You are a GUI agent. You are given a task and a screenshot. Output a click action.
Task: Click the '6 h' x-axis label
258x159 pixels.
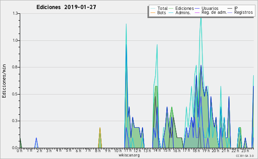click(78, 151)
